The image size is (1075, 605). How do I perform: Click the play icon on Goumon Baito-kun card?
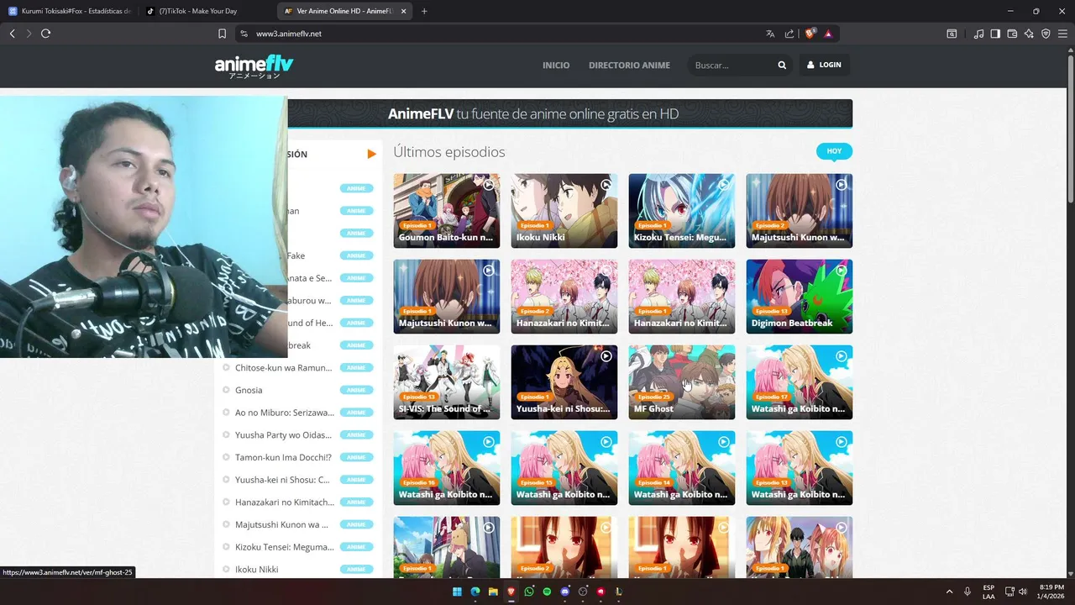coord(488,185)
